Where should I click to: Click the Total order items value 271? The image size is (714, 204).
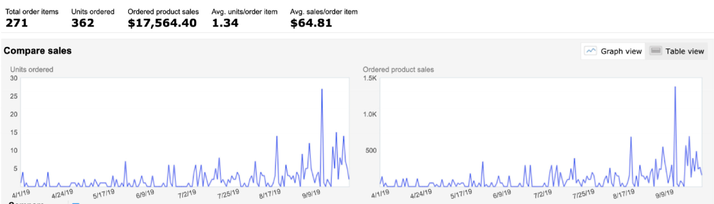[x=17, y=23]
